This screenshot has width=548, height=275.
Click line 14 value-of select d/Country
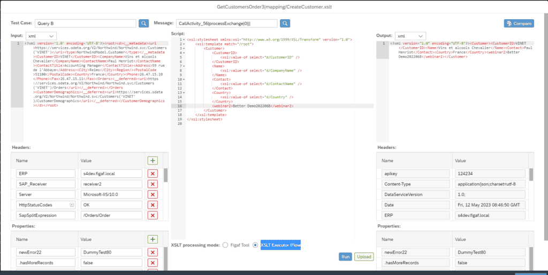[x=257, y=97]
